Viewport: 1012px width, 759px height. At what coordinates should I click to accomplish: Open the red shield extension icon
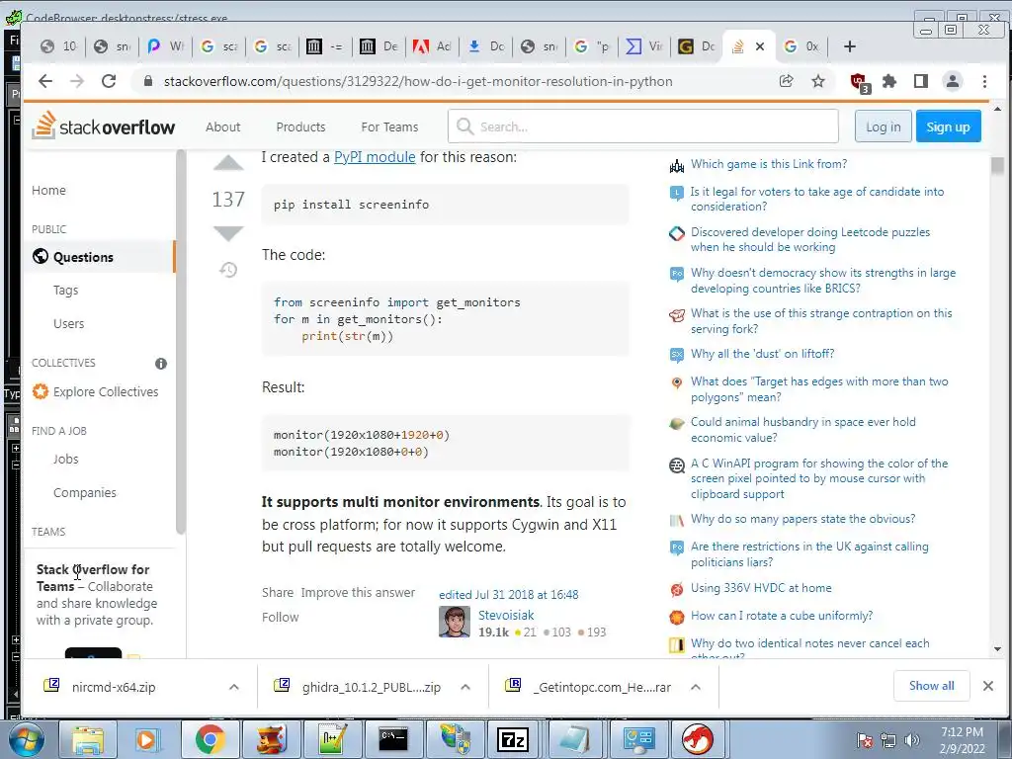[859, 83]
